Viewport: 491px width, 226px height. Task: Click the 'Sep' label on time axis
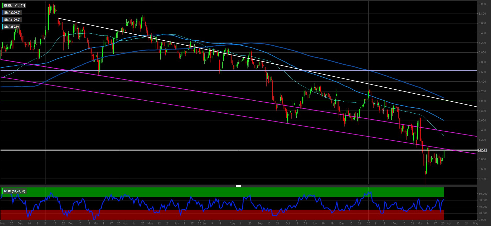pyautogui.click(x=260, y=223)
